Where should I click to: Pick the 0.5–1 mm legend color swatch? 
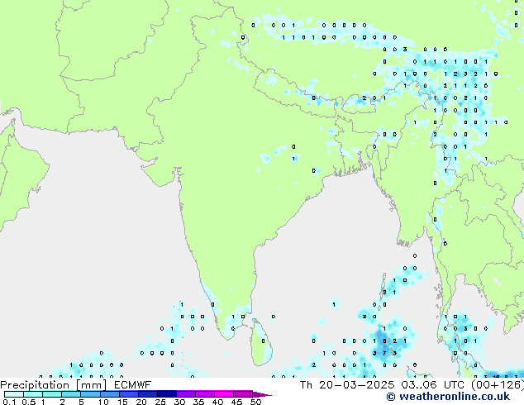click(33, 394)
